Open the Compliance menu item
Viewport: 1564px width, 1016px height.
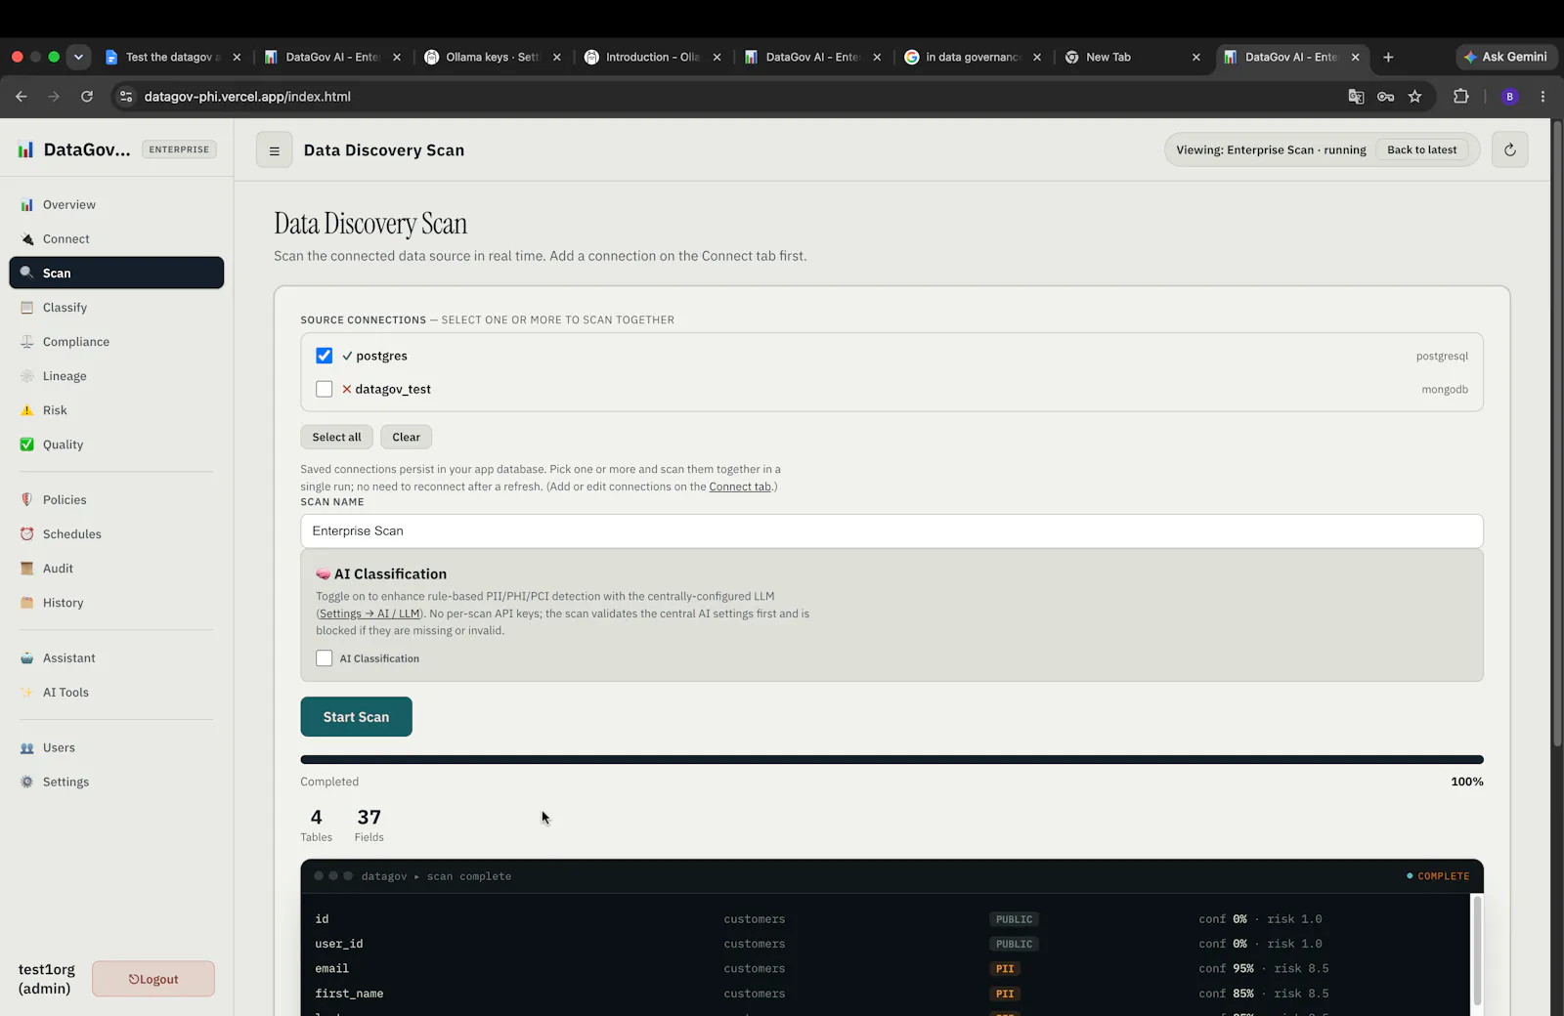pyautogui.click(x=116, y=342)
